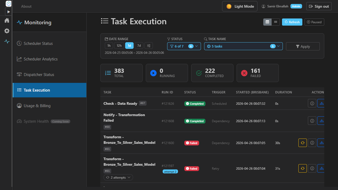The image size is (338, 190).
Task: Open the About menu item
Action: click(26, 6)
